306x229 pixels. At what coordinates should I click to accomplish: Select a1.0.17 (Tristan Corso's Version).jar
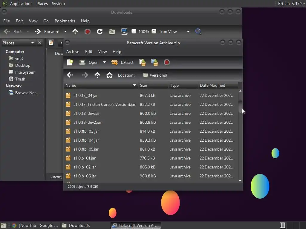[151, 104]
